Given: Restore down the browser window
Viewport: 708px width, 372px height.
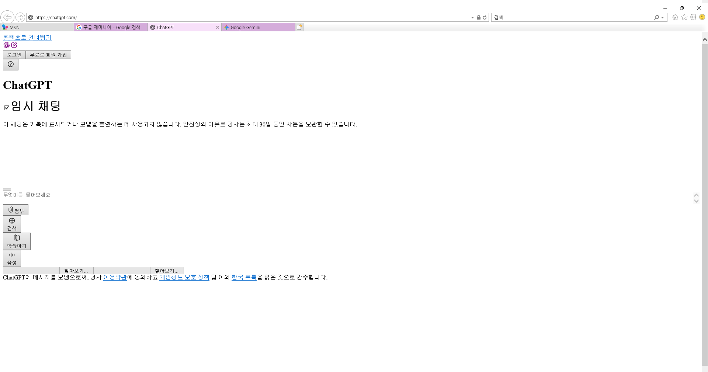Looking at the screenshot, I should click(682, 8).
